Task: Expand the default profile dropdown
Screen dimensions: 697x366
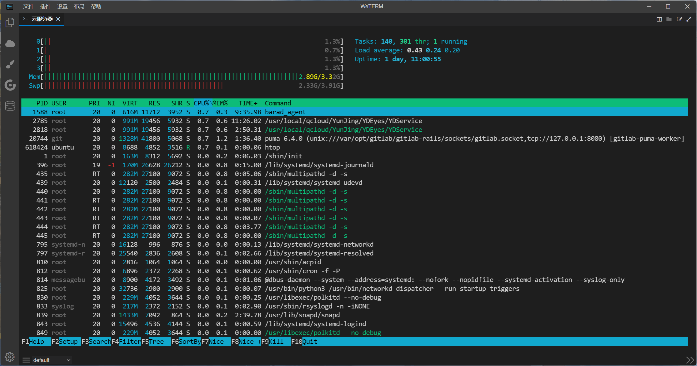Action: (51, 360)
